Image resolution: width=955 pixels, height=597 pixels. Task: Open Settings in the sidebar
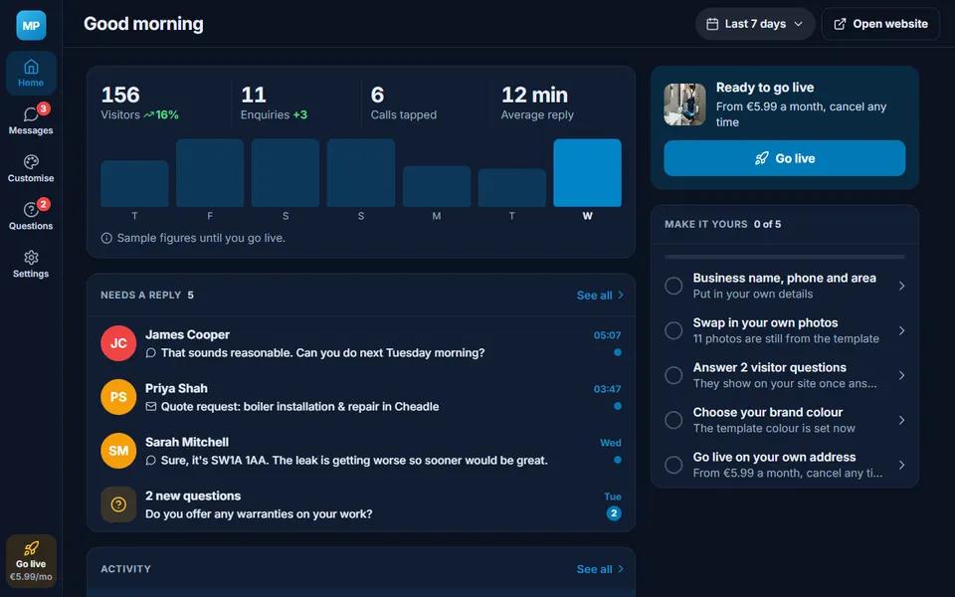pos(31,264)
